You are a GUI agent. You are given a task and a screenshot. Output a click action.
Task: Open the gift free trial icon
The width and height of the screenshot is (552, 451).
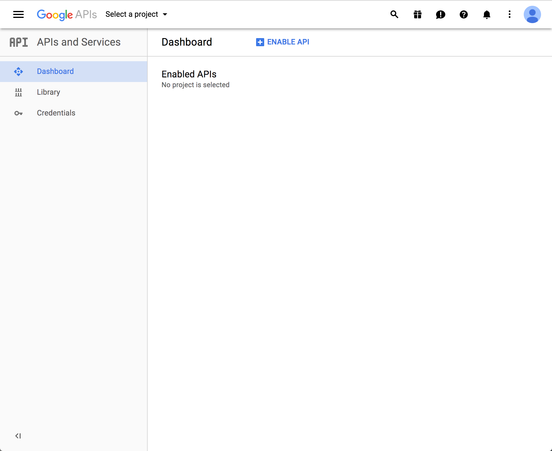(417, 14)
